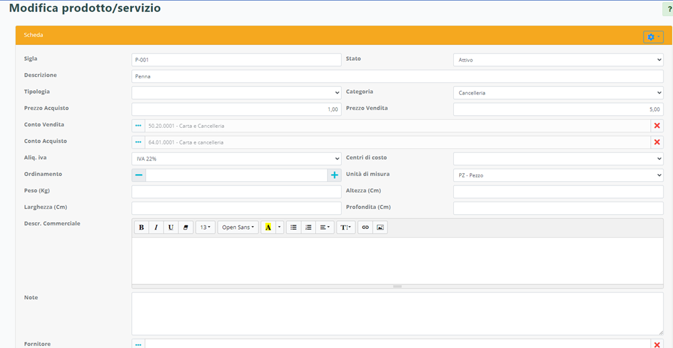673x348 pixels.
Task: Insert a numbered list in the editor
Action: tap(308, 228)
